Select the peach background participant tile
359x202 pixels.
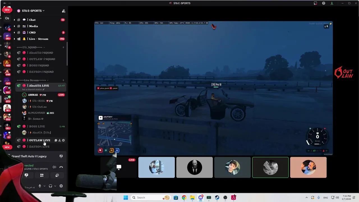pos(308,167)
